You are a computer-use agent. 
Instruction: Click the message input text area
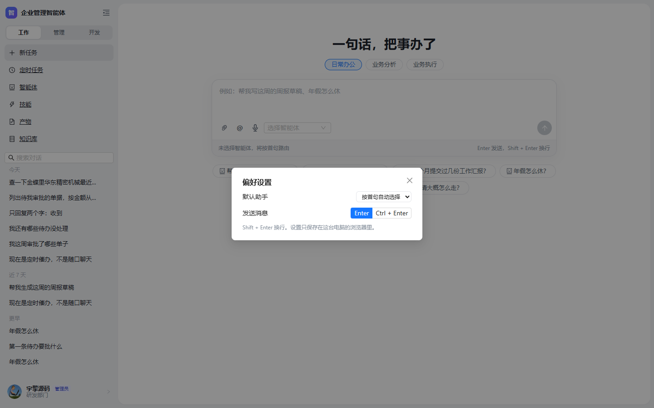coord(384,101)
